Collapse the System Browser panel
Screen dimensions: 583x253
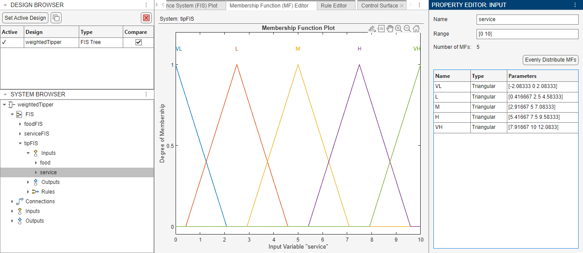click(5, 94)
